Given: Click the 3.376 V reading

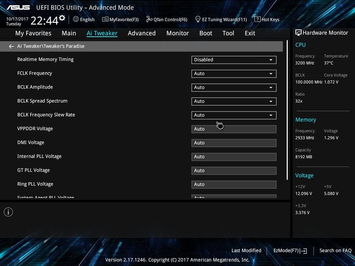Looking at the screenshot, I should click(302, 213).
